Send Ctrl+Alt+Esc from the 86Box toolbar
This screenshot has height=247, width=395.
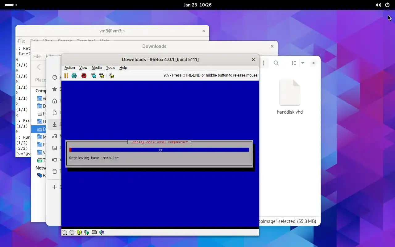[102, 76]
